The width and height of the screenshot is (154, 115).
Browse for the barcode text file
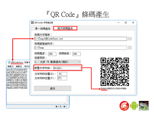click(130, 39)
